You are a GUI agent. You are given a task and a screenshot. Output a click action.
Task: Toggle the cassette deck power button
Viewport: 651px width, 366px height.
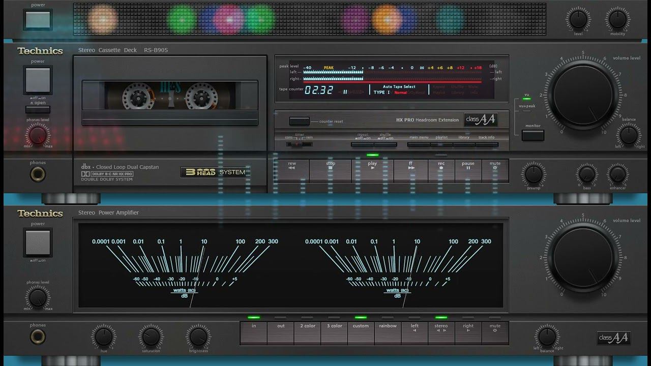coord(38,80)
